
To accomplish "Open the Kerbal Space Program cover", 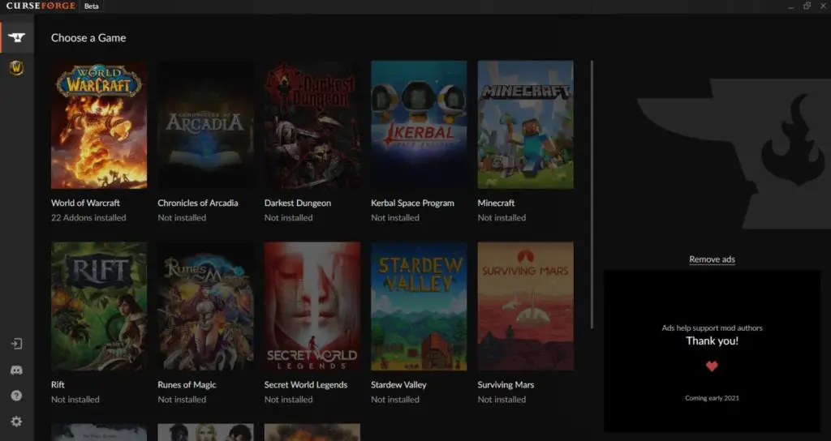I will pyautogui.click(x=419, y=124).
